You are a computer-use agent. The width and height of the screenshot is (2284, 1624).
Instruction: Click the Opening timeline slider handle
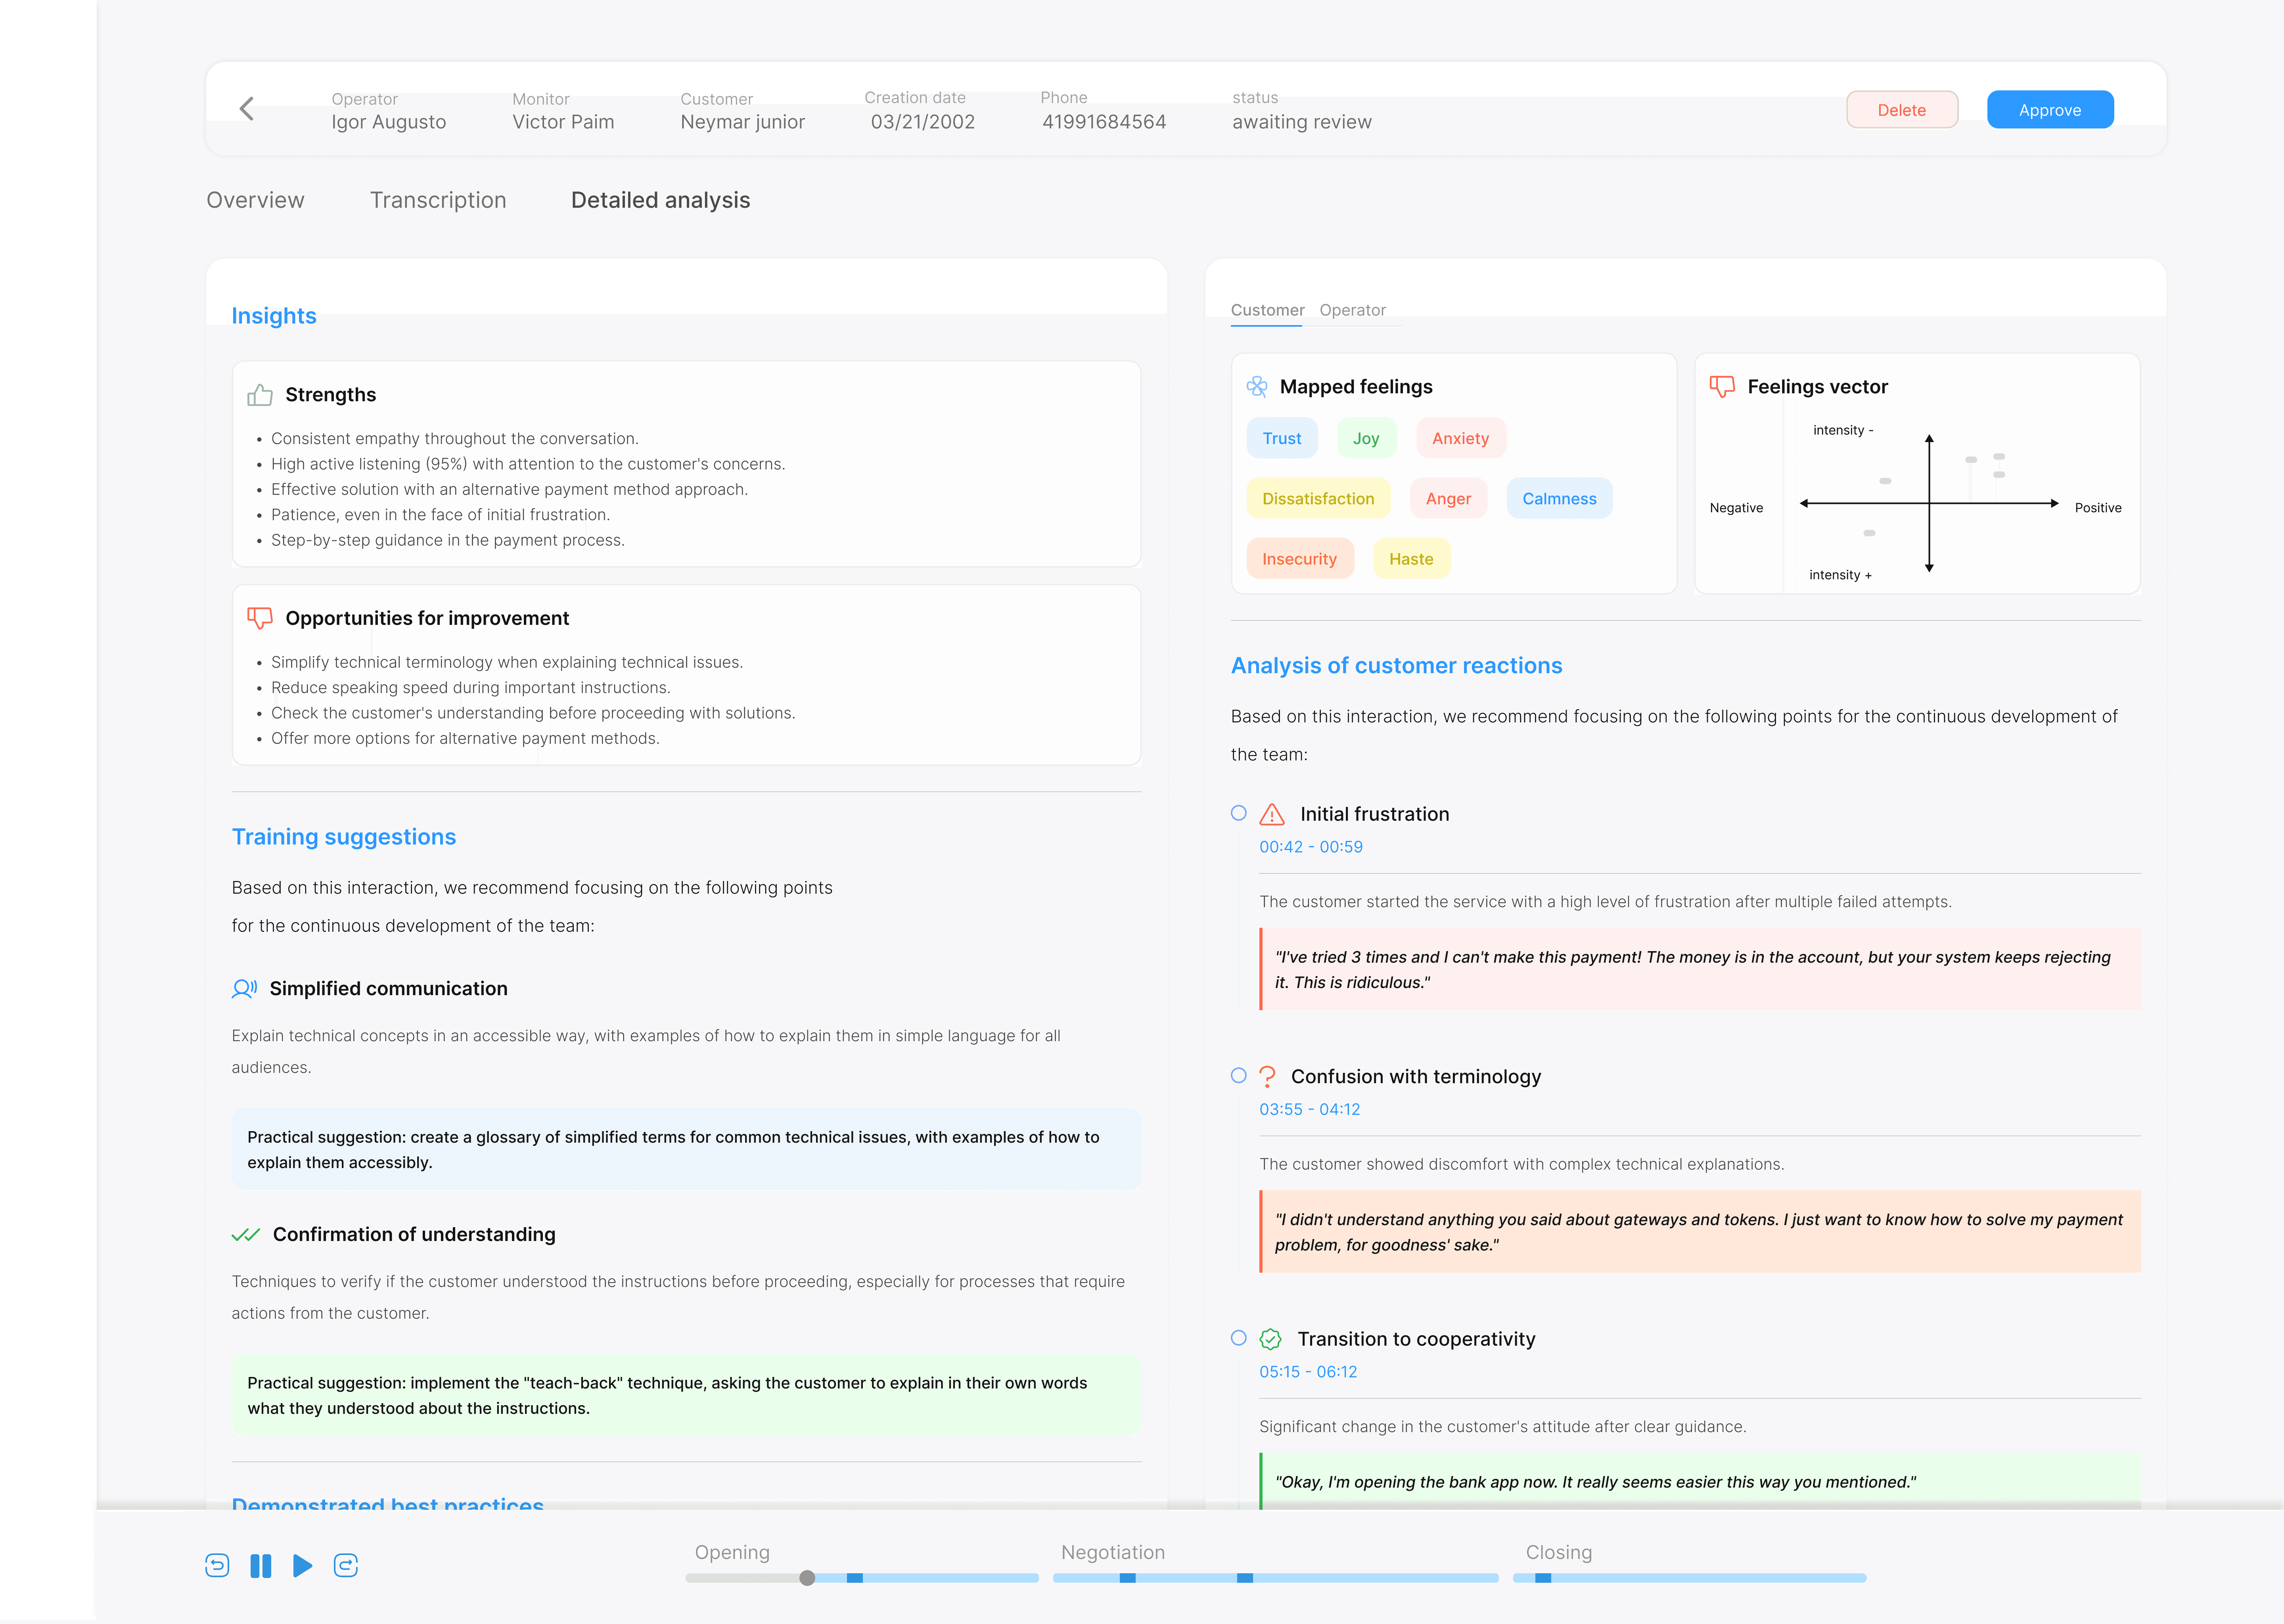(807, 1578)
